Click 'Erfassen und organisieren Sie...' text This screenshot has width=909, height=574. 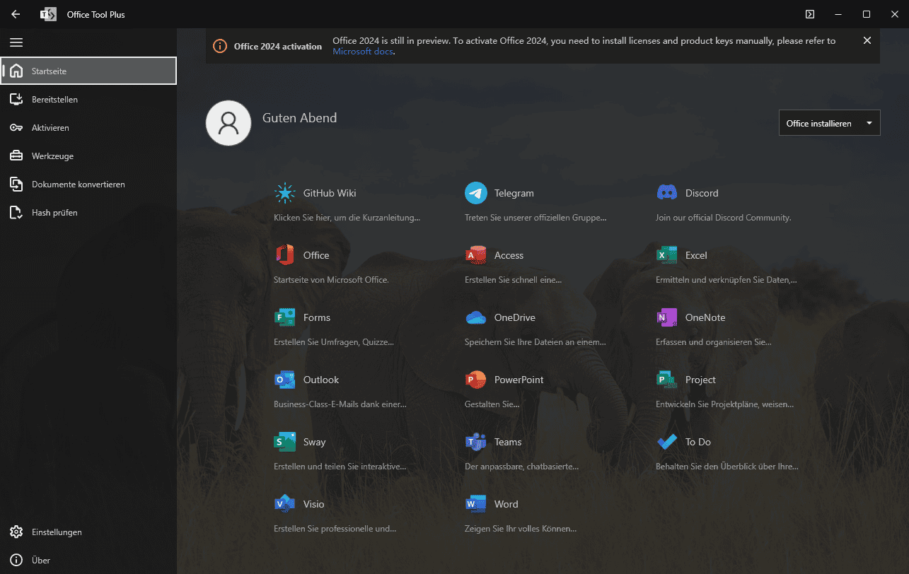[x=713, y=341]
